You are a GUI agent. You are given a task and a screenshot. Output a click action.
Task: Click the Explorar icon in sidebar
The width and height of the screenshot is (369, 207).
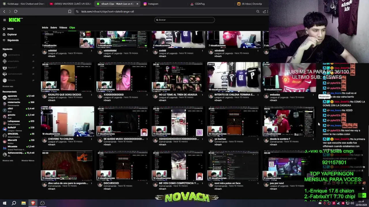coord(4,34)
